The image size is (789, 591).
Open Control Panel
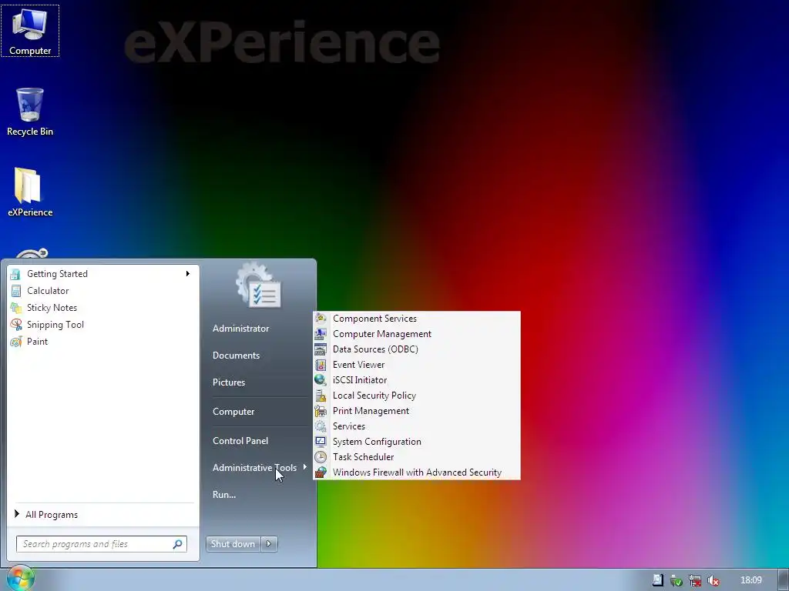[240, 441]
